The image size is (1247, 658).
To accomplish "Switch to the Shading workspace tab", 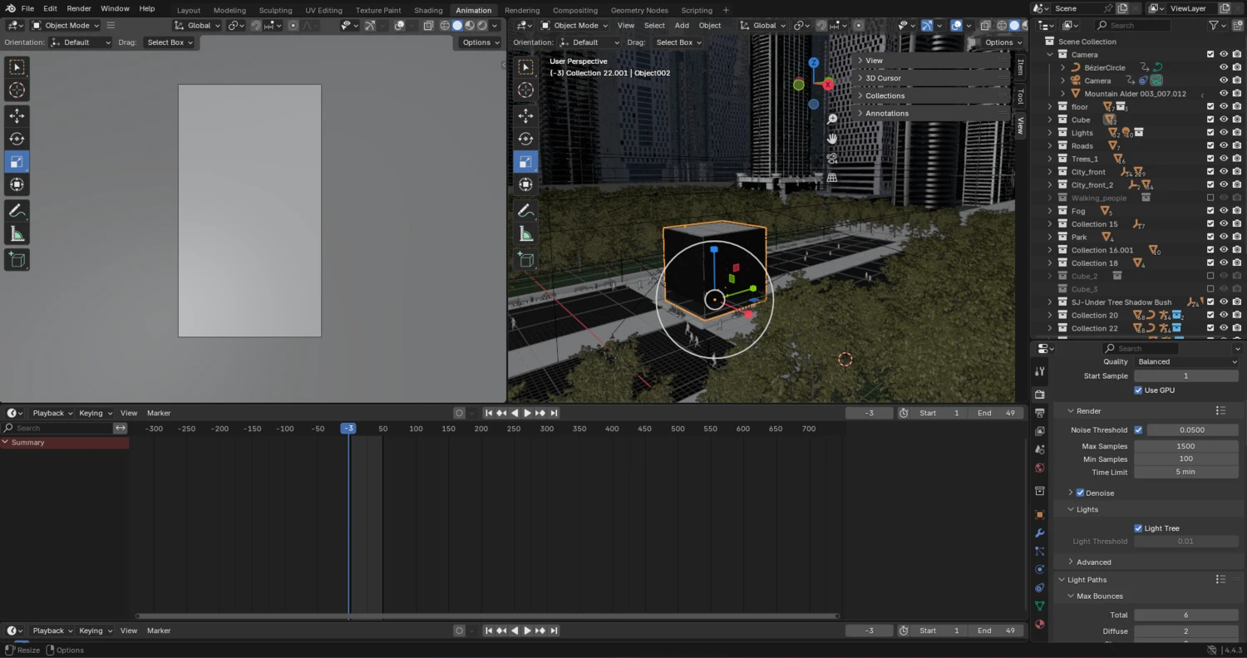I will pyautogui.click(x=428, y=10).
